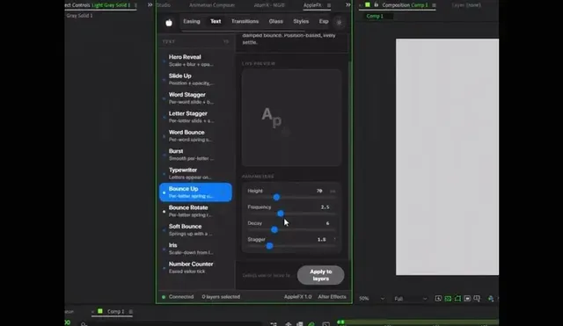Switch to the Glass tab

point(275,21)
